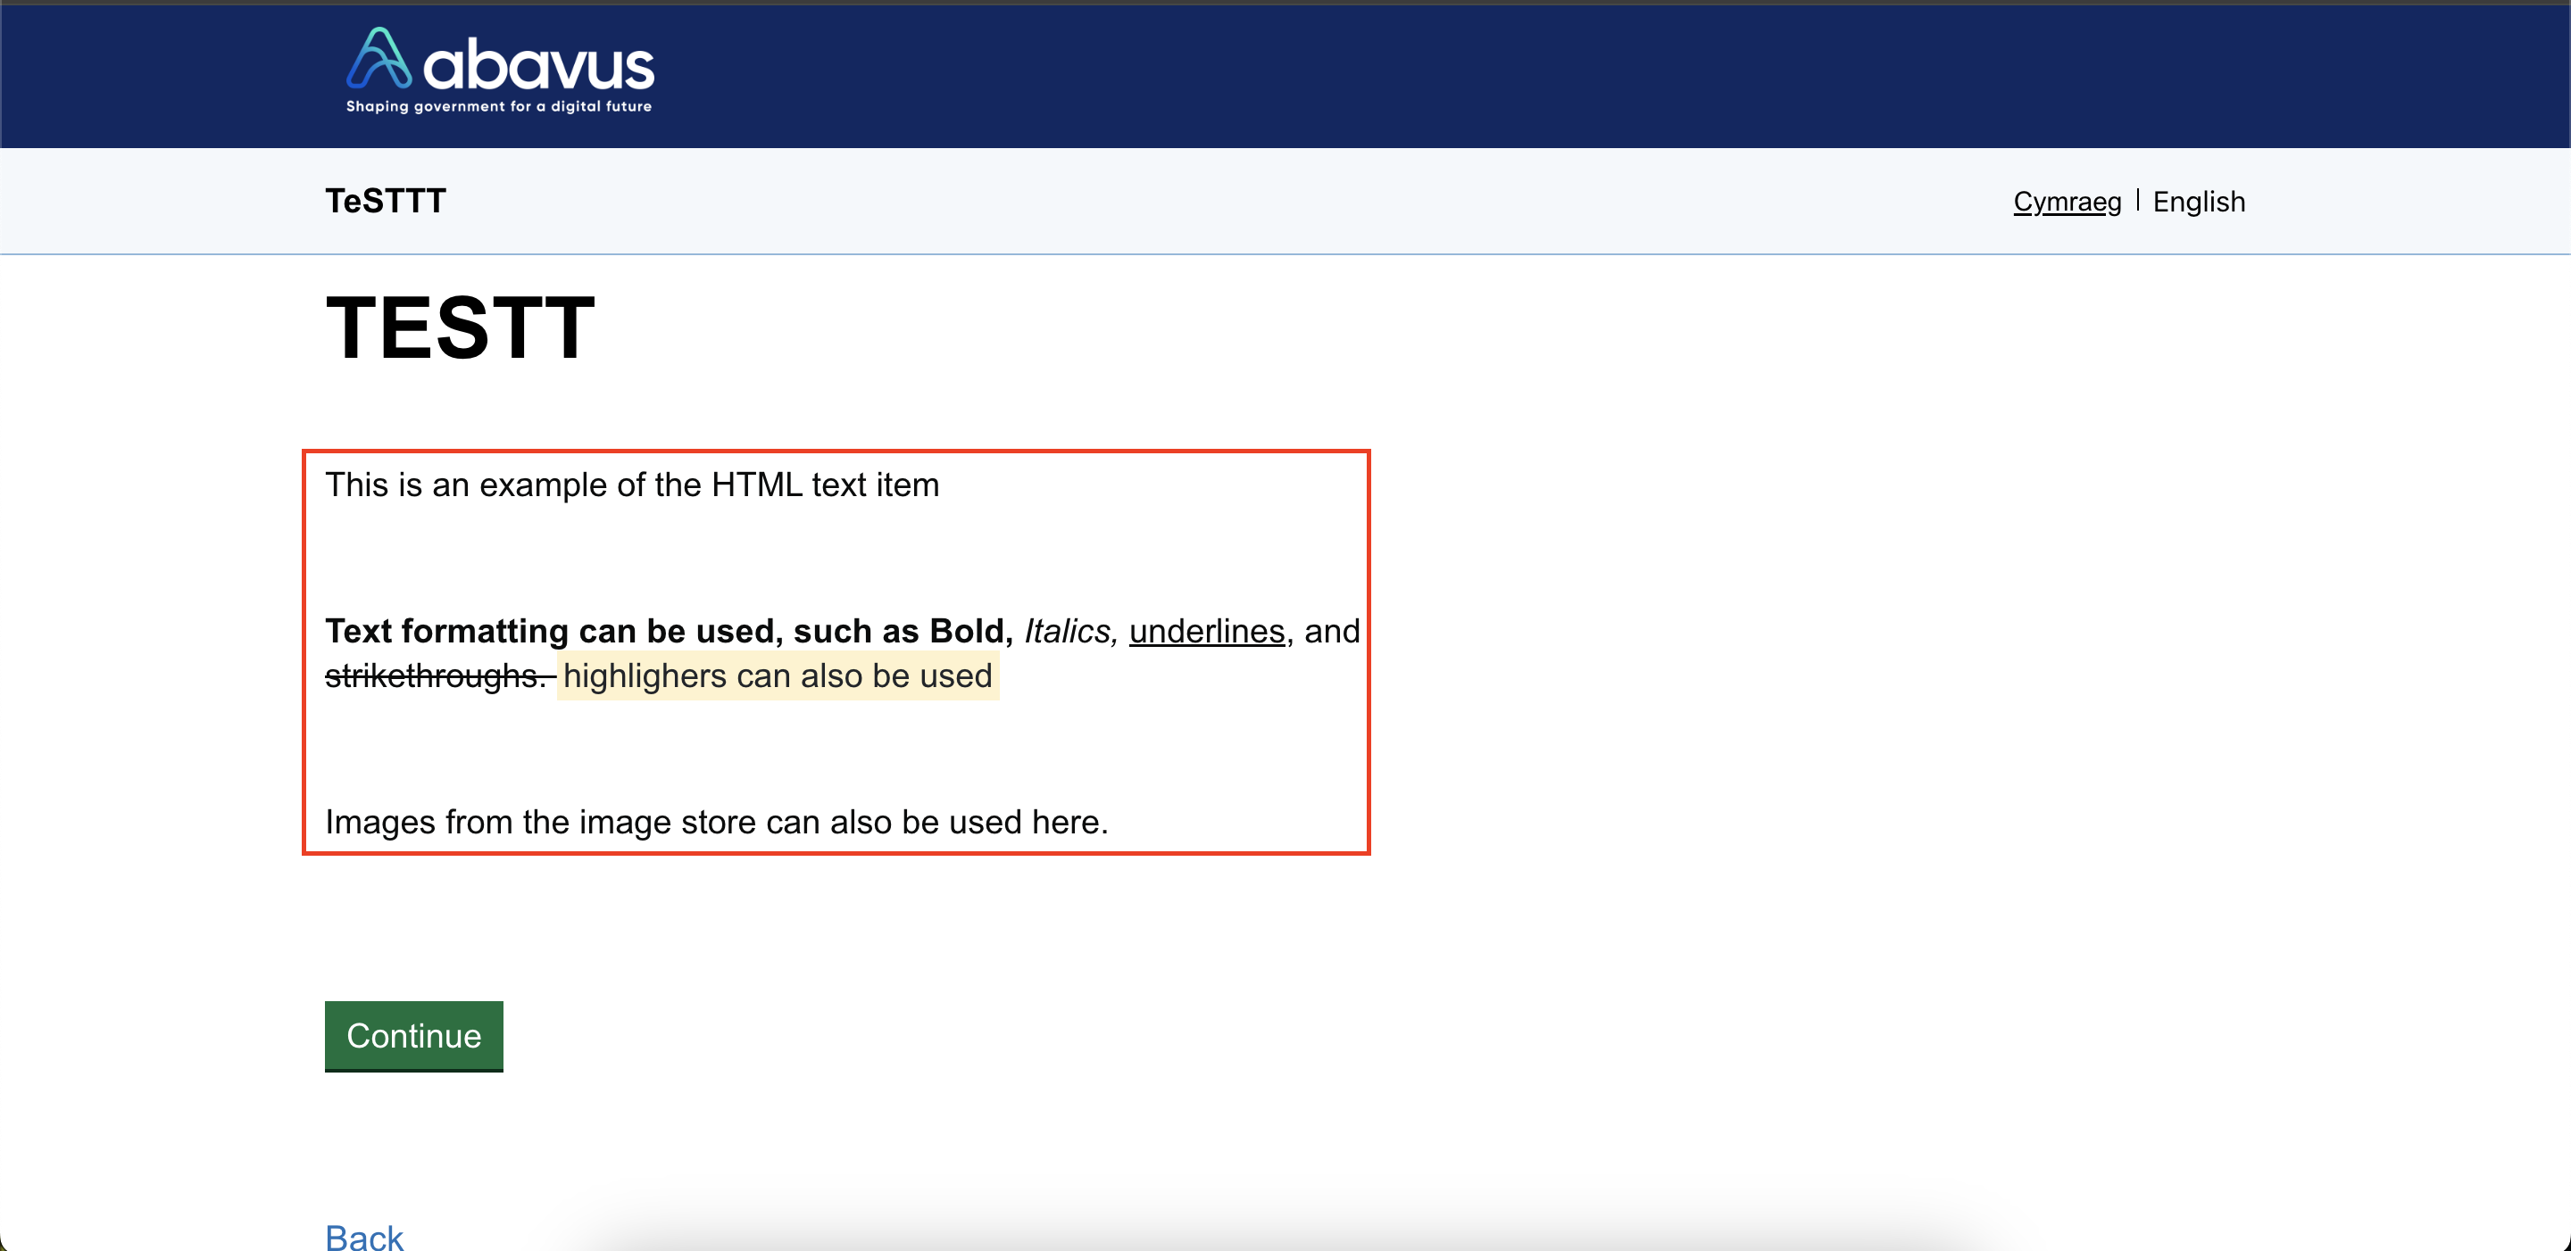Viewport: 2571px width, 1251px height.
Task: Click the highlighted 'highlighers can also be used' text
Action: 778,676
